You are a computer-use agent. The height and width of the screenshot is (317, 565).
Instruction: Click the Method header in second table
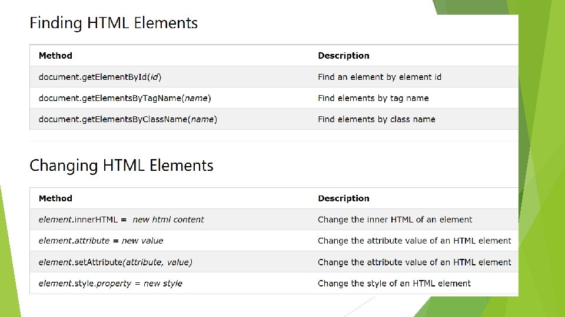pyautogui.click(x=55, y=198)
